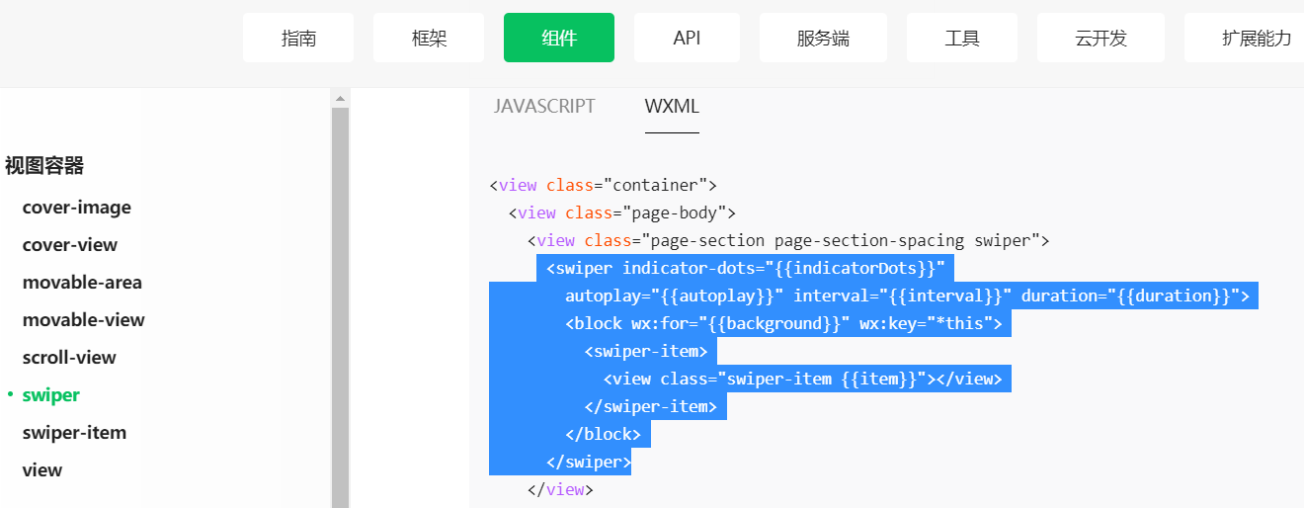Select the 组件 navigation tab
Viewport: 1304px width, 508px height.
[559, 38]
